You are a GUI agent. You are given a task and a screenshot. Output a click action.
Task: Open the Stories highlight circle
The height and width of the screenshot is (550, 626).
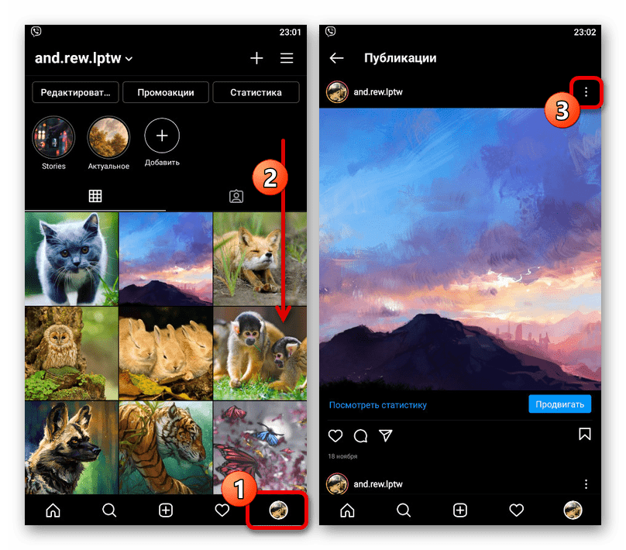coord(53,138)
